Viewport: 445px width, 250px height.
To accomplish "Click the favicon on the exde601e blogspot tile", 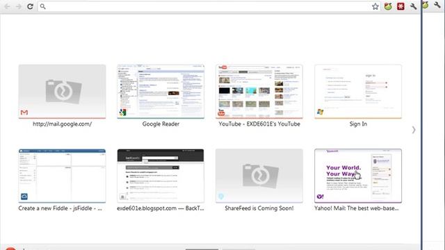I will pos(122,197).
